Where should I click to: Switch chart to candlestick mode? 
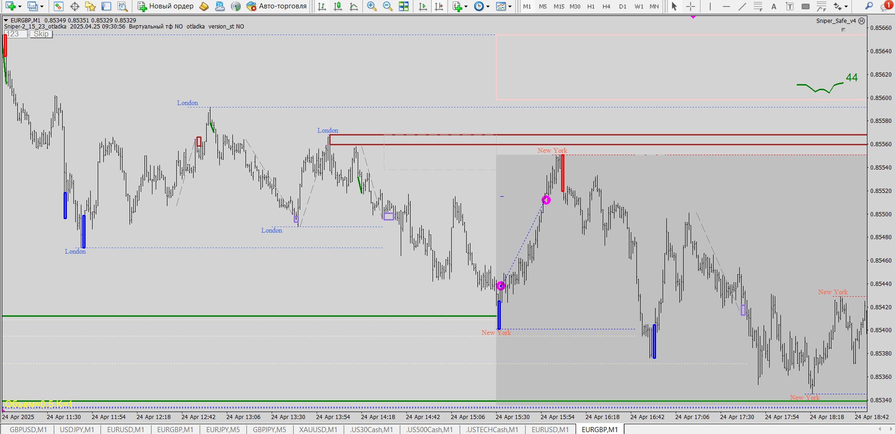tap(338, 6)
